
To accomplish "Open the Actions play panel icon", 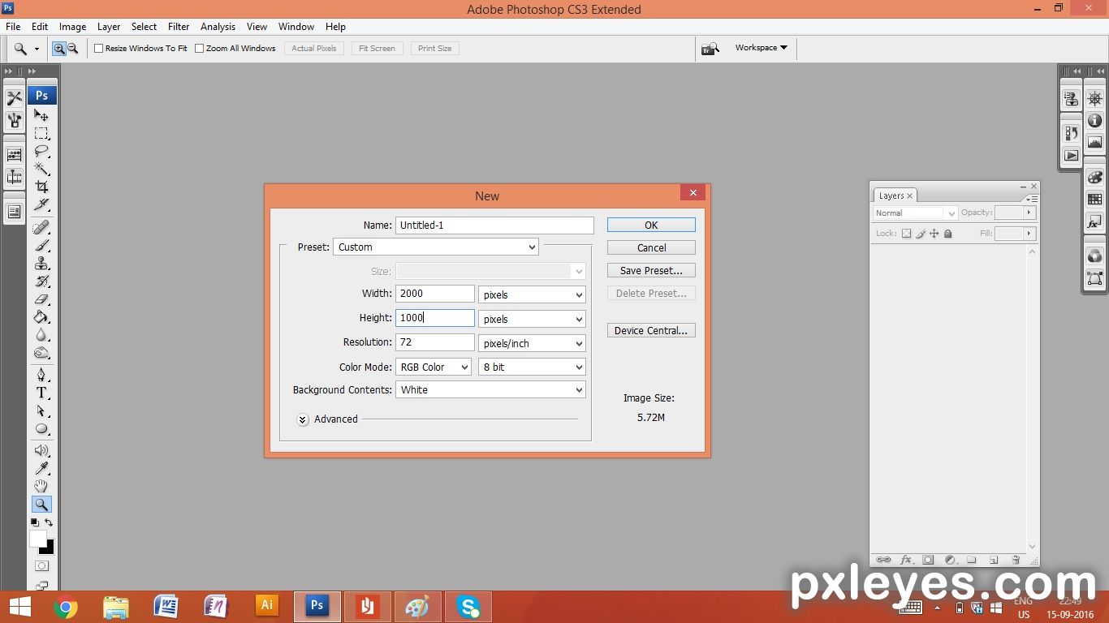I will pyautogui.click(x=1072, y=155).
